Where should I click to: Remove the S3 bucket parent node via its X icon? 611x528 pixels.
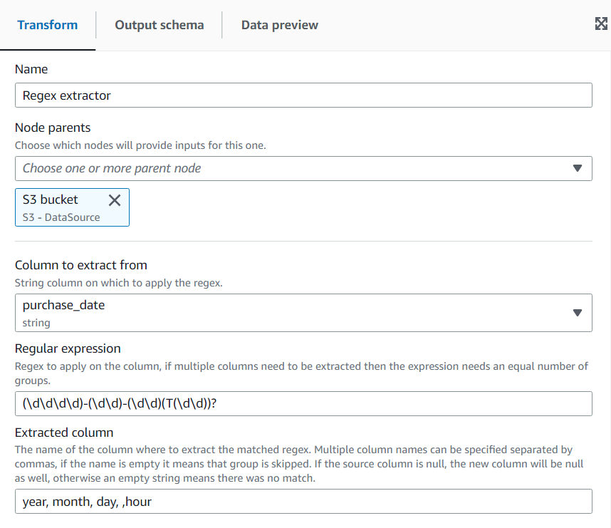click(115, 200)
